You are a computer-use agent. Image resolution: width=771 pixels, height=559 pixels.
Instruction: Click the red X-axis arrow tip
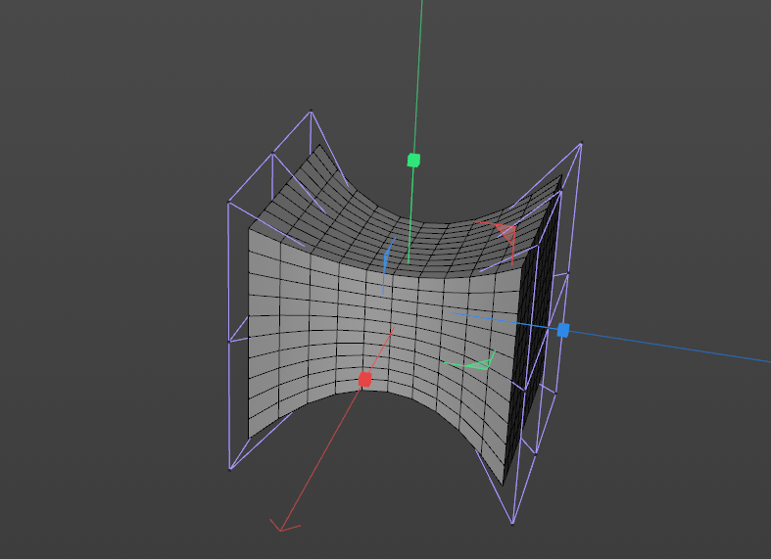(x=283, y=527)
